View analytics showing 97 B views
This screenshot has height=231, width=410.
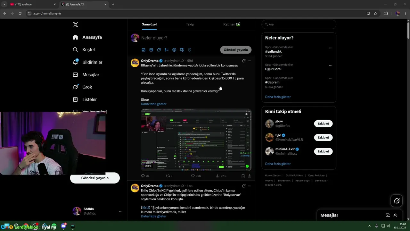point(221,176)
